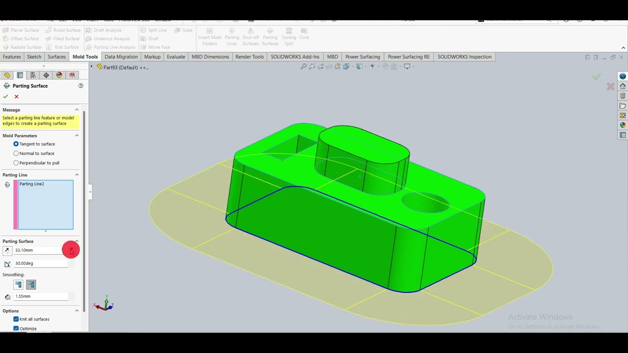The image size is (628, 353).
Task: Switch to the Features tab
Action: pyautogui.click(x=12, y=57)
